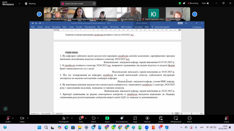234x131 pixels.
Task: Unmute the Audio microphone
Action: [x=8, y=119]
